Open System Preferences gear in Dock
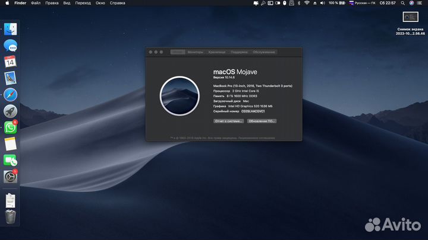The height and width of the screenshot is (240, 428). pyautogui.click(x=10, y=177)
